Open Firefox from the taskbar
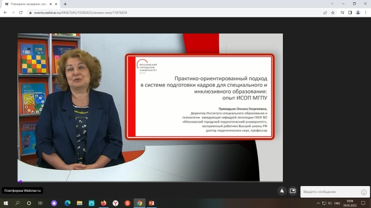371x208 pixels. (103, 203)
